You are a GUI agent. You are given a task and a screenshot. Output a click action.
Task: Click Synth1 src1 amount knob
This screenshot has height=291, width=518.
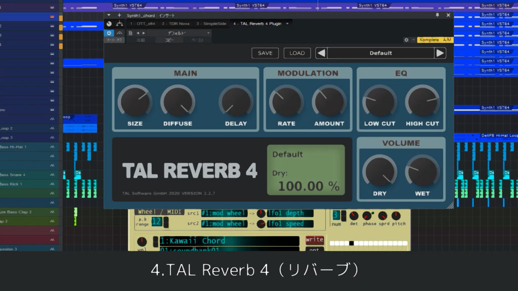pyautogui.click(x=261, y=214)
